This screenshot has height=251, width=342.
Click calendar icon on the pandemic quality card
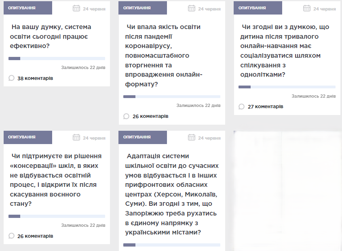tap(192, 8)
